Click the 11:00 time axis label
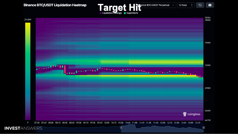 coord(135,123)
